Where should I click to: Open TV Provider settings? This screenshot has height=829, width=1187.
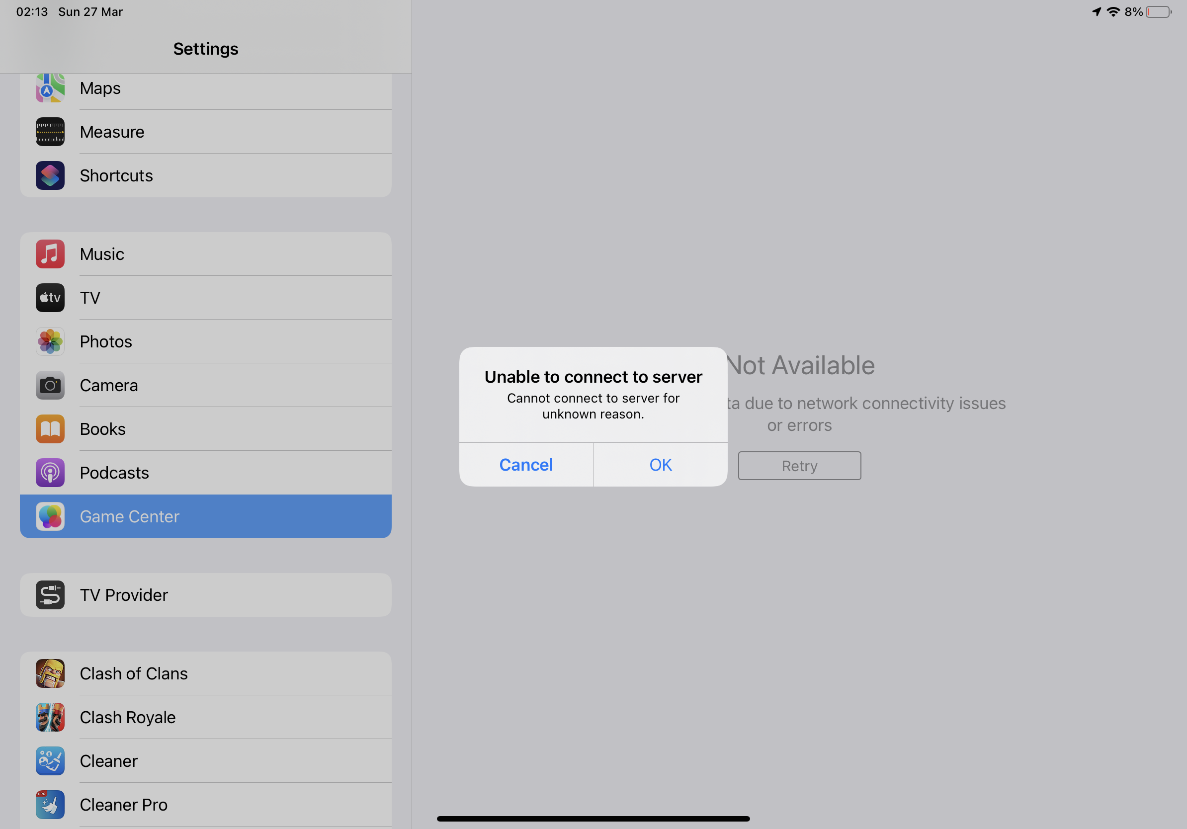tap(206, 594)
